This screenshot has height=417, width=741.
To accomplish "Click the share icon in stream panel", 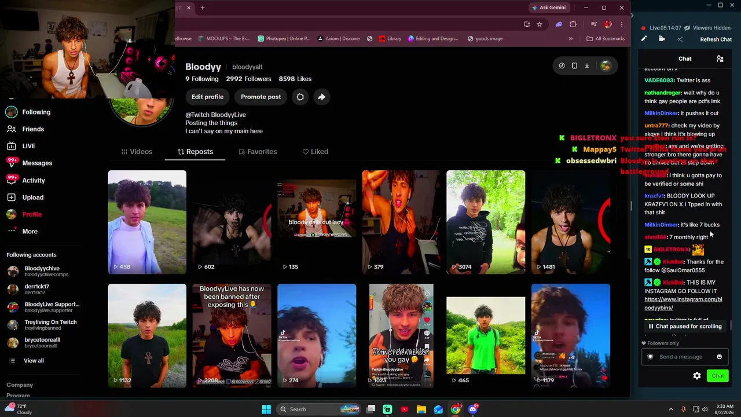I will [680, 39].
